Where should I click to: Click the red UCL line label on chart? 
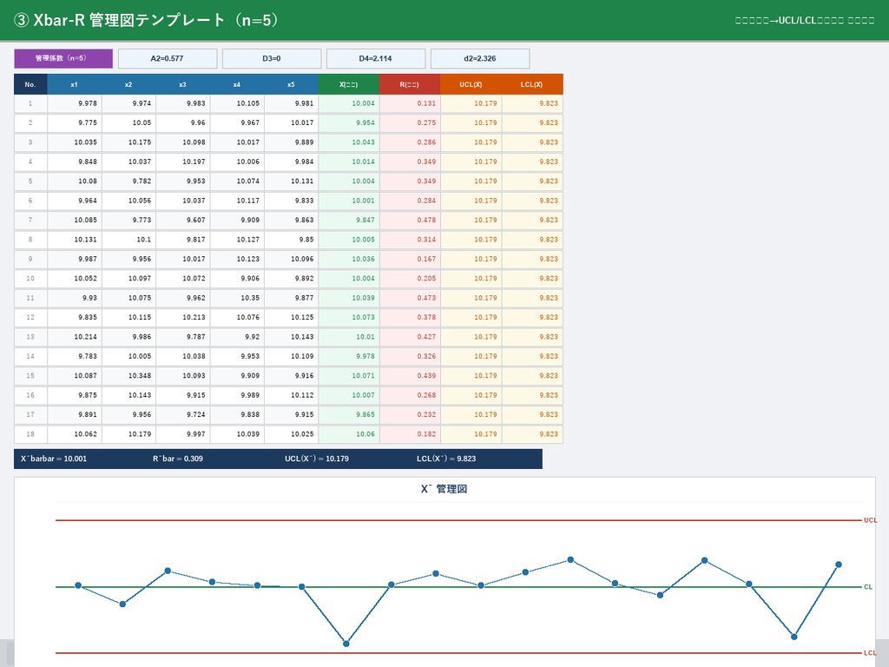click(870, 520)
